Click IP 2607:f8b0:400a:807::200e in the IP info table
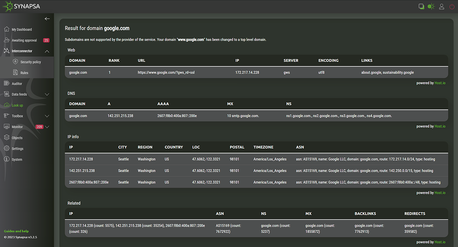The width and height of the screenshot is (458, 247). click(89, 182)
